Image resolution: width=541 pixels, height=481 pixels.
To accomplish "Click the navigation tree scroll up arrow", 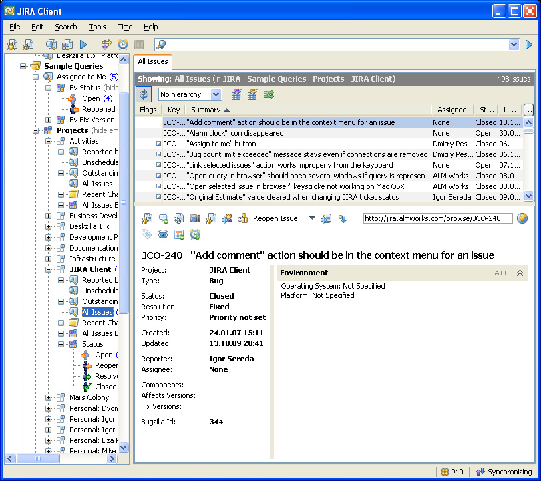I will (123, 59).
